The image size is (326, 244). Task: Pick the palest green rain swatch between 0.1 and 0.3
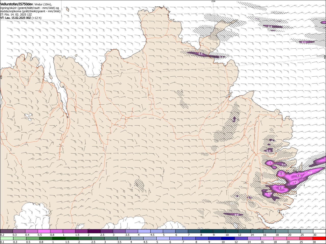(x=7, y=238)
